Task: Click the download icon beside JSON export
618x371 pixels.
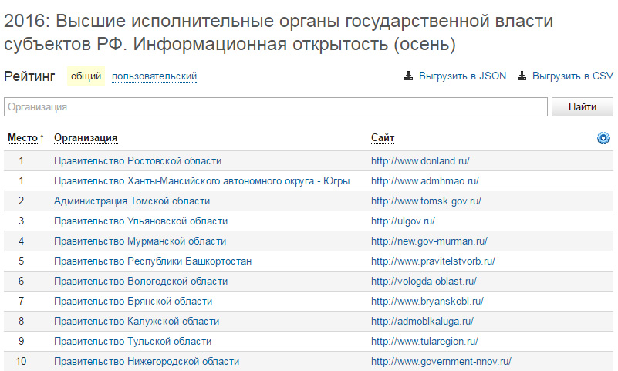Action: click(x=408, y=76)
